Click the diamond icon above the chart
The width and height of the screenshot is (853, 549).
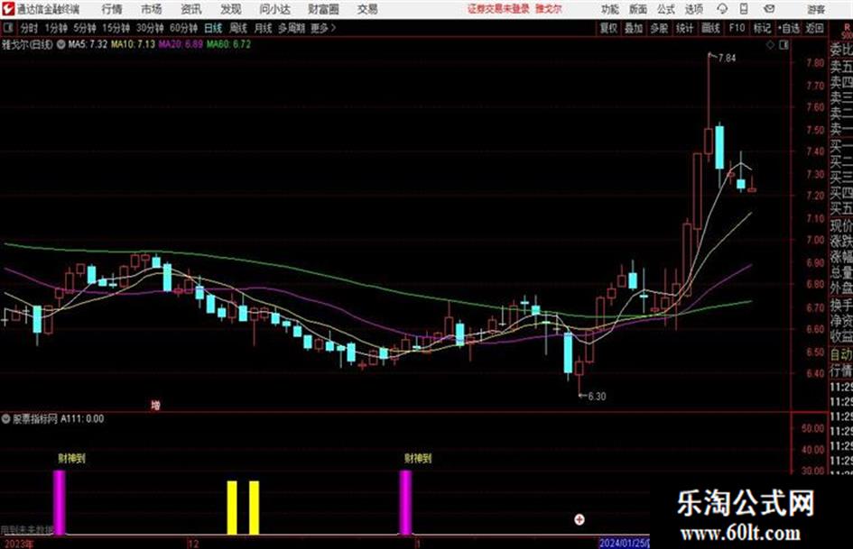coord(770,45)
